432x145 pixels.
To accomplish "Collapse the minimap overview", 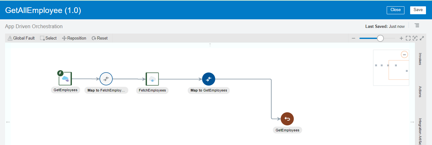I will pos(404,54).
